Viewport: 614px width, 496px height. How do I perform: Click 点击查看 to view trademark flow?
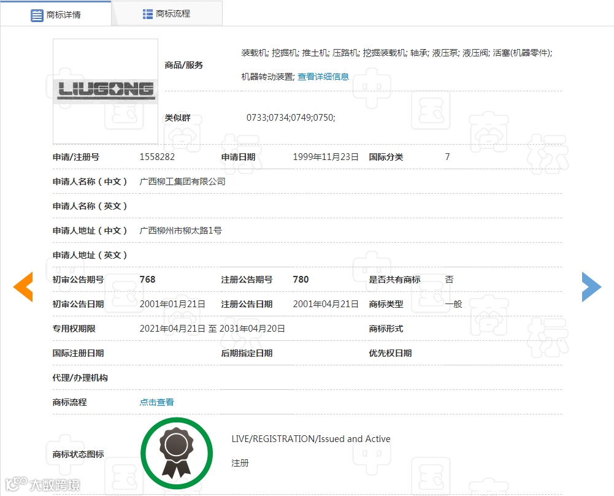click(x=156, y=402)
